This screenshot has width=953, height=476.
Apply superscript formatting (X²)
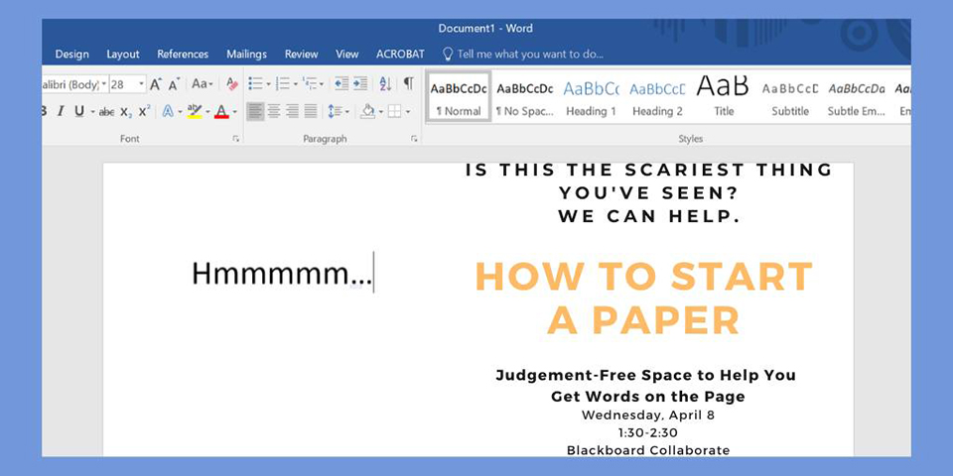click(144, 111)
